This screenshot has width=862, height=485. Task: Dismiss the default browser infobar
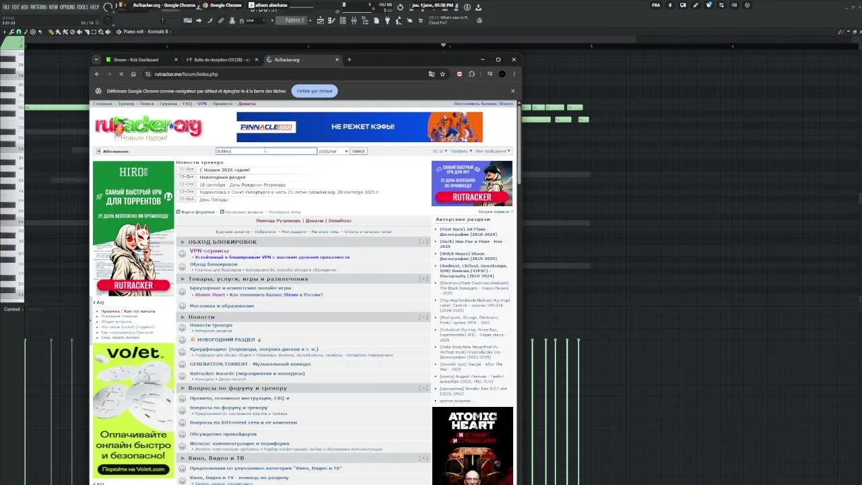512,91
